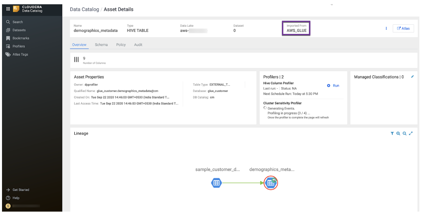Select the sample_customer_d lineage node

click(216, 183)
